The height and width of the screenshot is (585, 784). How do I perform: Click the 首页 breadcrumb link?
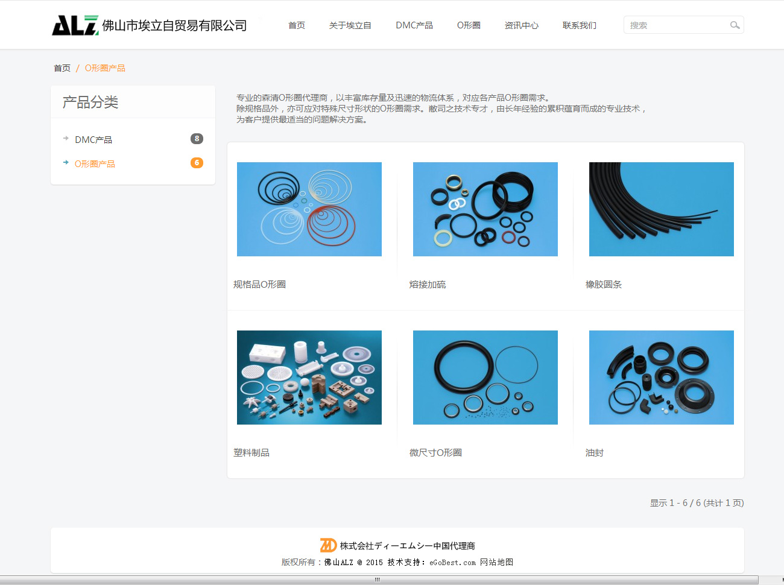click(62, 68)
